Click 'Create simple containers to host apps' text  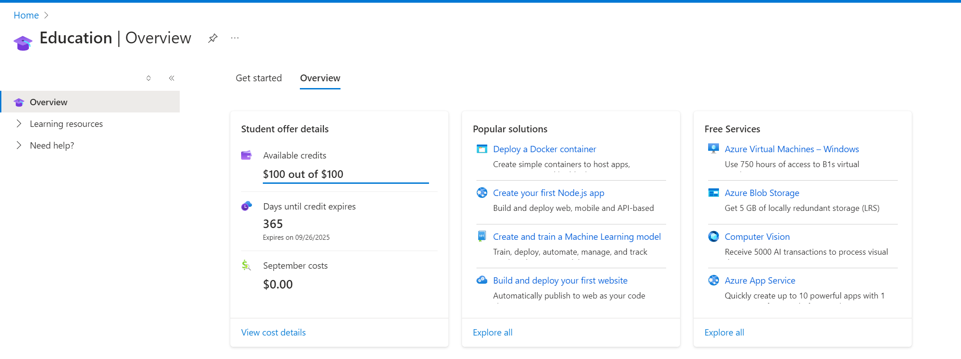[561, 164]
